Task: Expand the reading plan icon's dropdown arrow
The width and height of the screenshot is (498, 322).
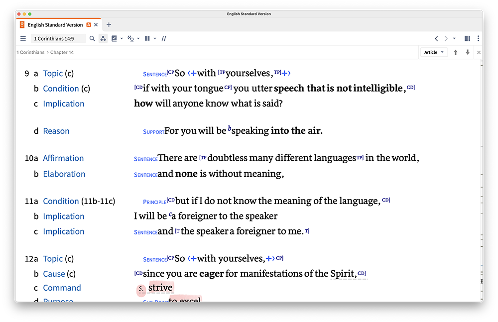Action: tap(122, 39)
